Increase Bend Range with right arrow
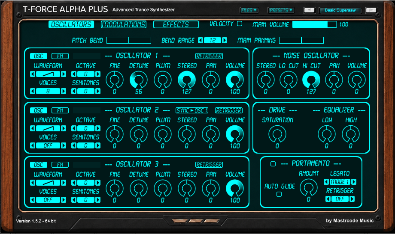The height and width of the screenshot is (234, 395). tap(225, 40)
